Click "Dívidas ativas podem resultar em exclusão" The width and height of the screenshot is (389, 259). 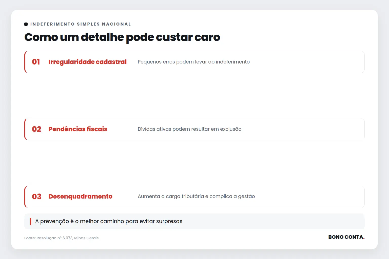pos(189,129)
